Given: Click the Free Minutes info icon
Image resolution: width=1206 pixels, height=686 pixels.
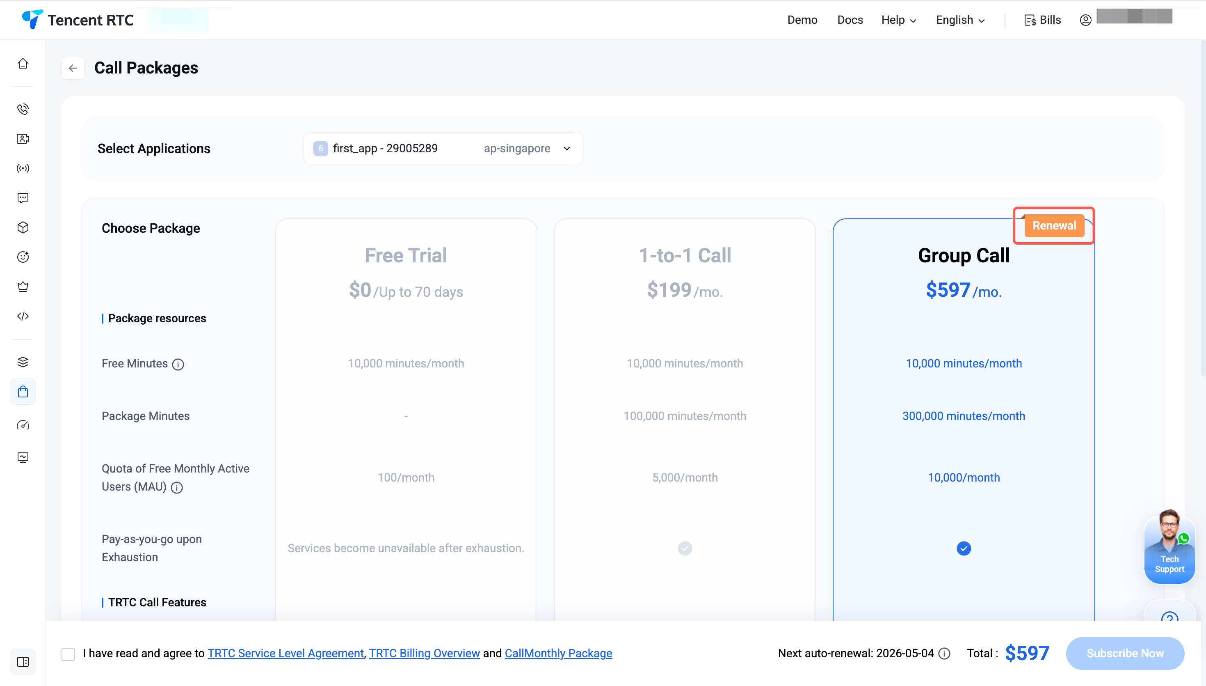Looking at the screenshot, I should tap(178, 364).
